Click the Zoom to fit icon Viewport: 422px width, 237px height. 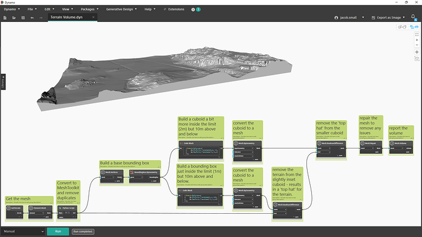[417, 35]
